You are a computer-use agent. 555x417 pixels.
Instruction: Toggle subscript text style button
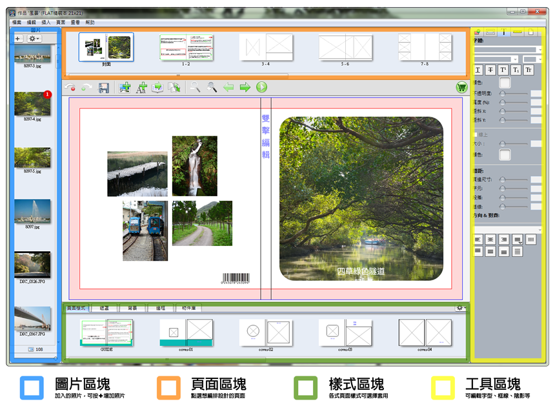pos(516,70)
